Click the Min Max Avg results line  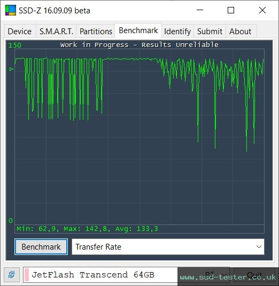coord(87,229)
